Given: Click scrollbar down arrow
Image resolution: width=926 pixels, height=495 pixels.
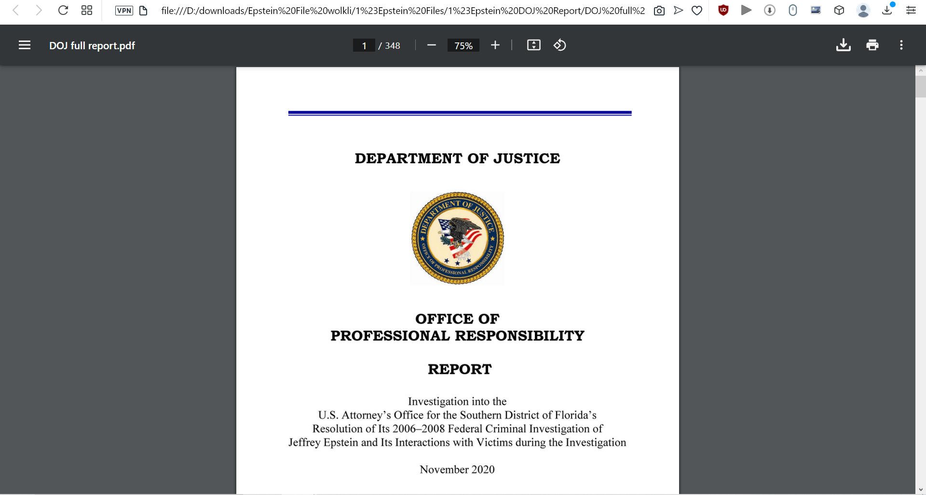Looking at the screenshot, I should tap(921, 490).
